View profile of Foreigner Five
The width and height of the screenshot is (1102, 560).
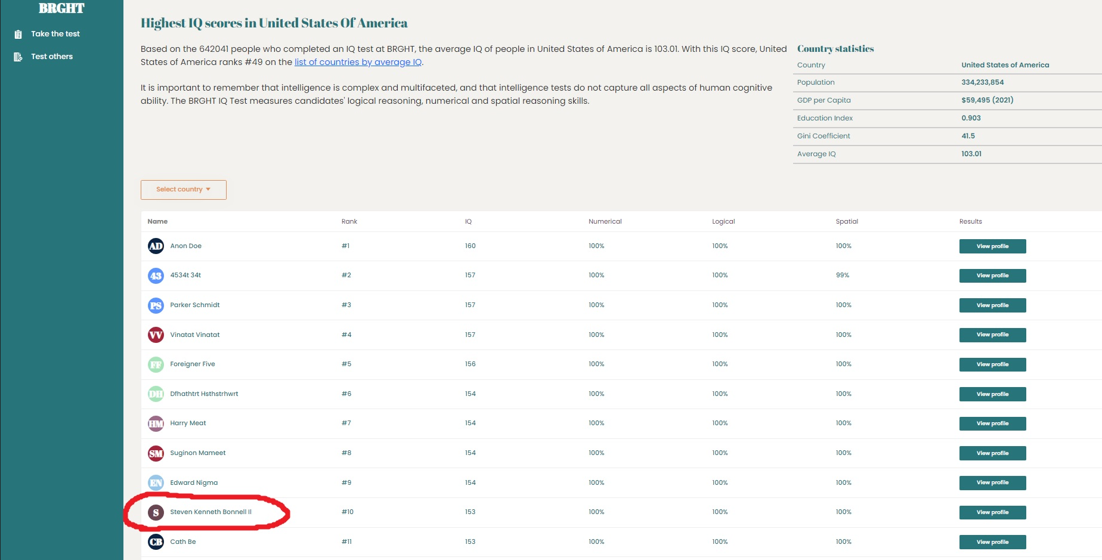[x=992, y=364]
